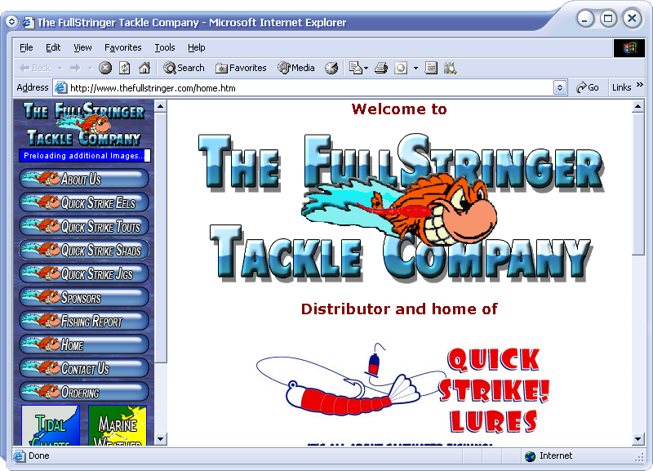Expand the Mail icon dropdown arrow
The image size is (653, 471).
366,68
